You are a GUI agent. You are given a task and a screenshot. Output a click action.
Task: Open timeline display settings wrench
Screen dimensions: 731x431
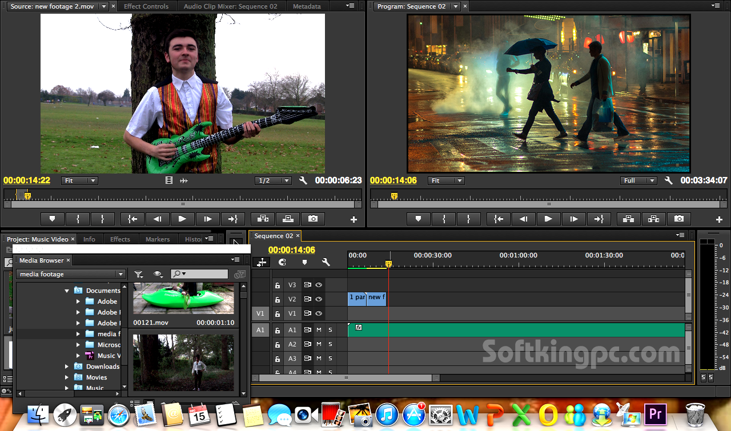[326, 262]
